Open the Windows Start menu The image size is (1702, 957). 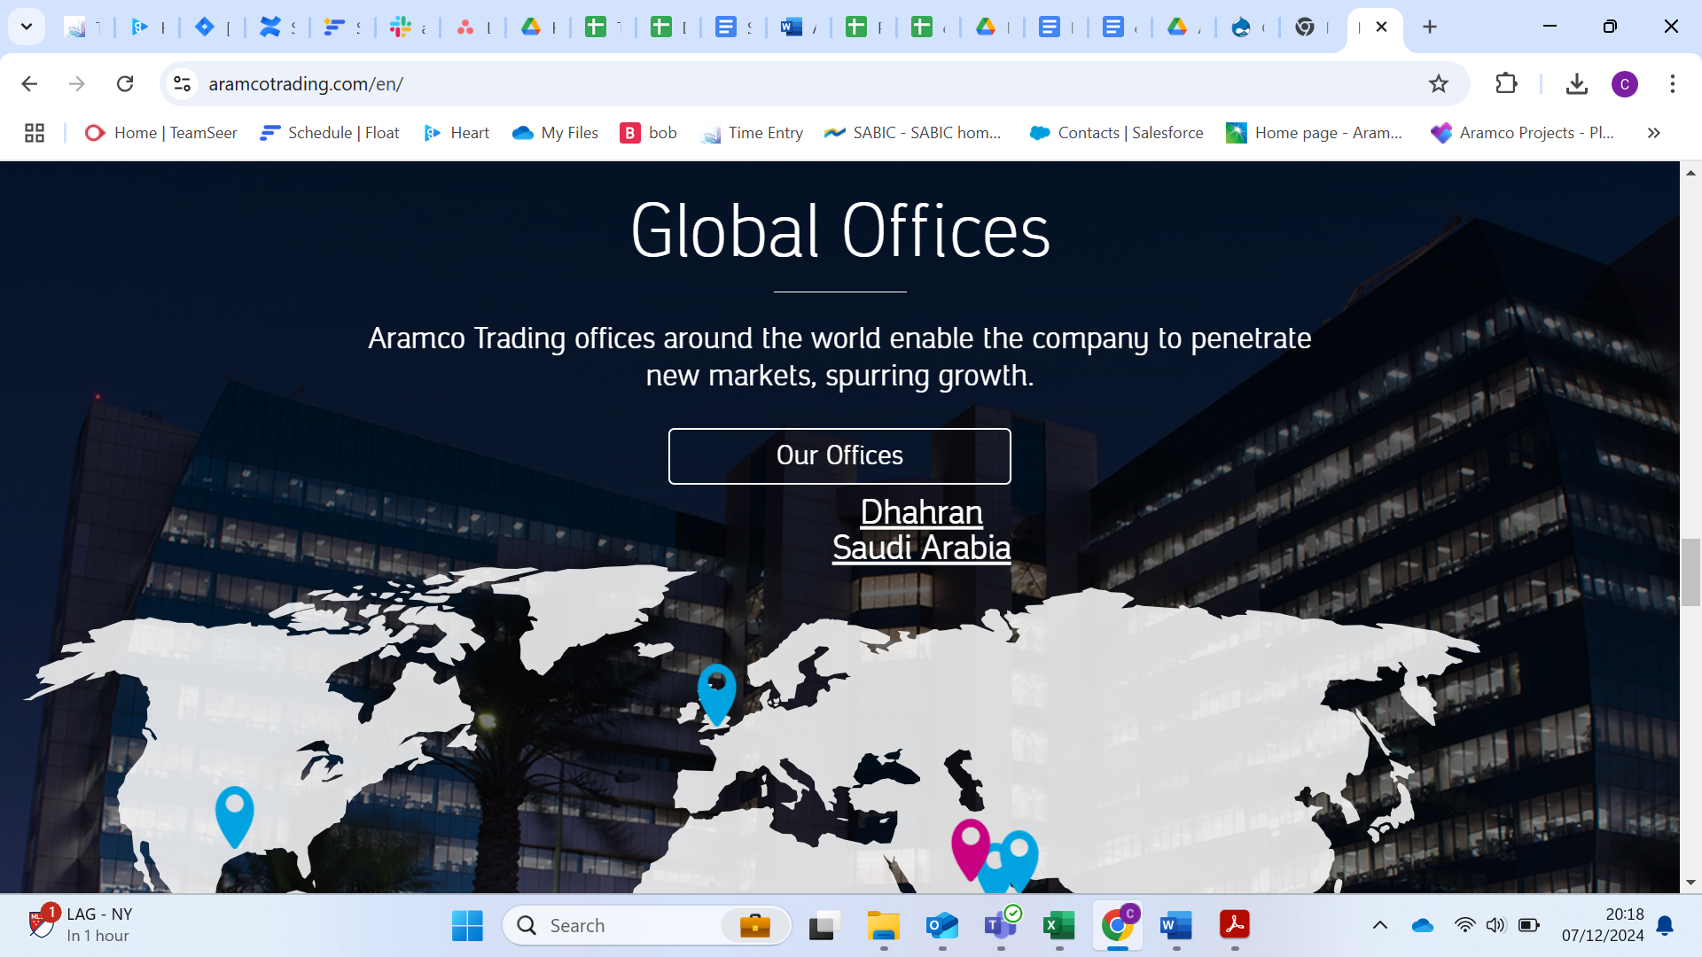coord(467,925)
